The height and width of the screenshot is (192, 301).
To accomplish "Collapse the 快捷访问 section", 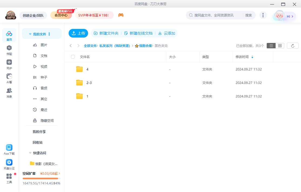I will (30, 153).
